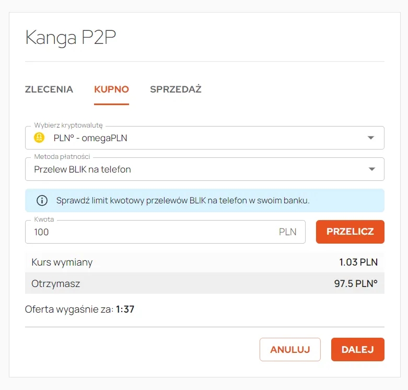Click the omegaPLN coin icon
Image resolution: width=408 pixels, height=390 pixels.
point(39,137)
